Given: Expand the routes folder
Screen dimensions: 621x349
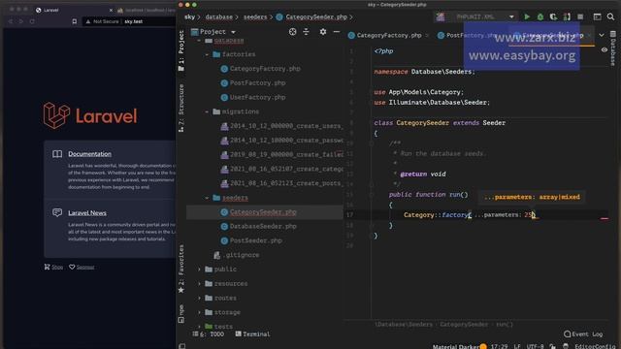Looking at the screenshot, I should [x=199, y=298].
